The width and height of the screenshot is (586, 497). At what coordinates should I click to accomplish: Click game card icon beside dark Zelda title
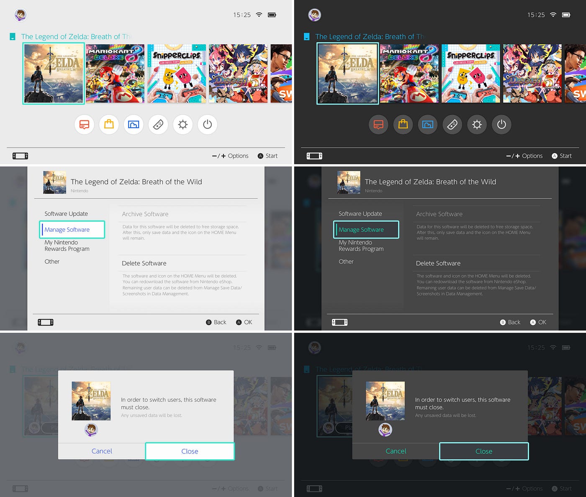pos(306,37)
